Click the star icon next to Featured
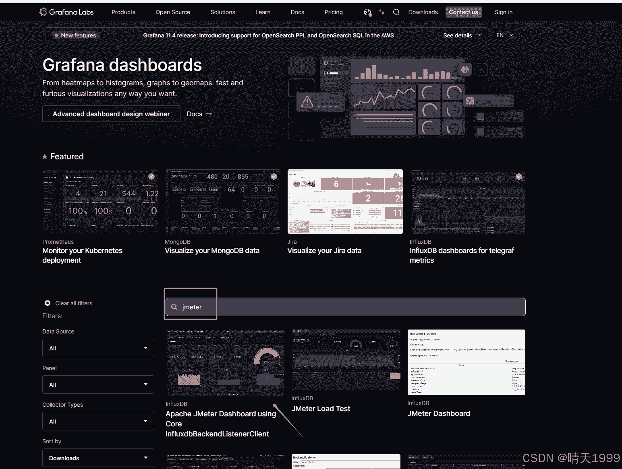 (45, 156)
